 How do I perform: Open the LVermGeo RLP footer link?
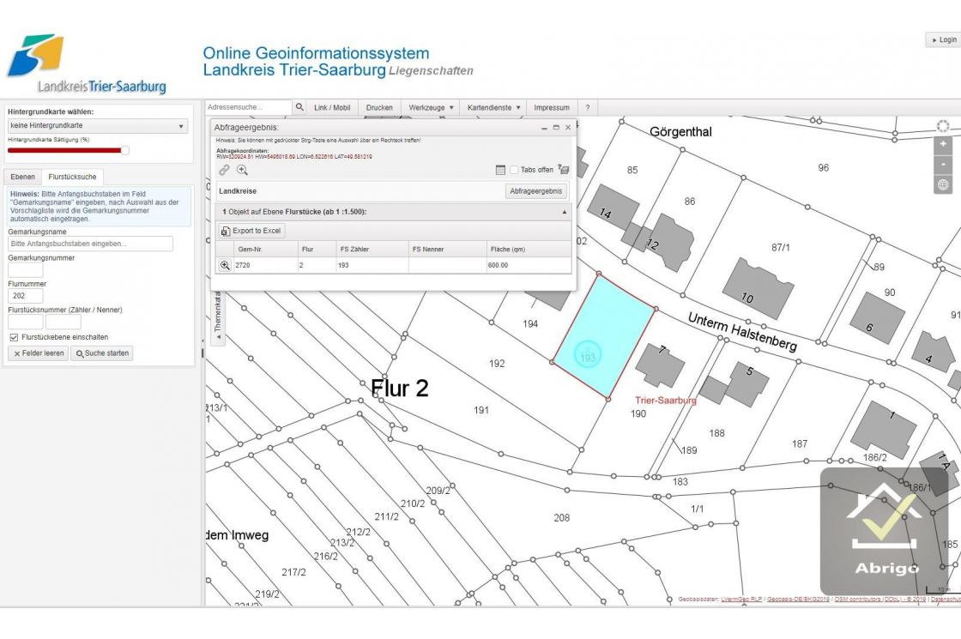pyautogui.click(x=741, y=600)
